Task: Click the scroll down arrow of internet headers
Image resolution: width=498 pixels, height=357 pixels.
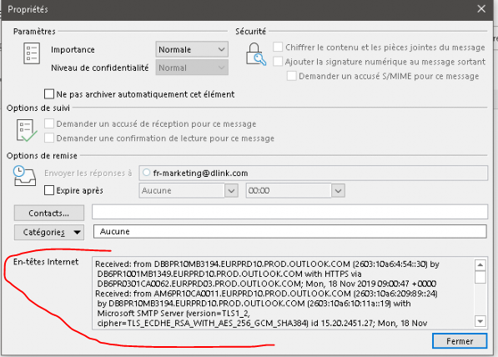Action: coord(480,321)
